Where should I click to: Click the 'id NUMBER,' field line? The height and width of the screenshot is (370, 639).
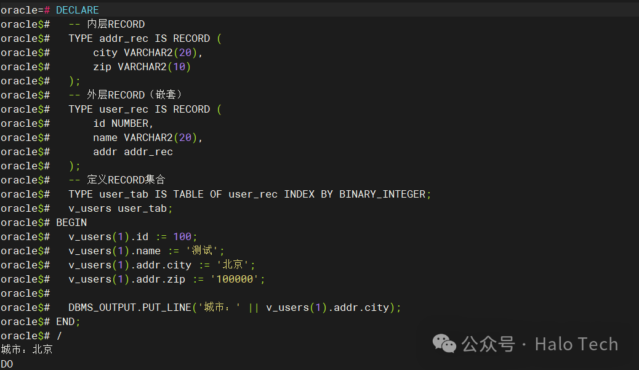[123, 124]
